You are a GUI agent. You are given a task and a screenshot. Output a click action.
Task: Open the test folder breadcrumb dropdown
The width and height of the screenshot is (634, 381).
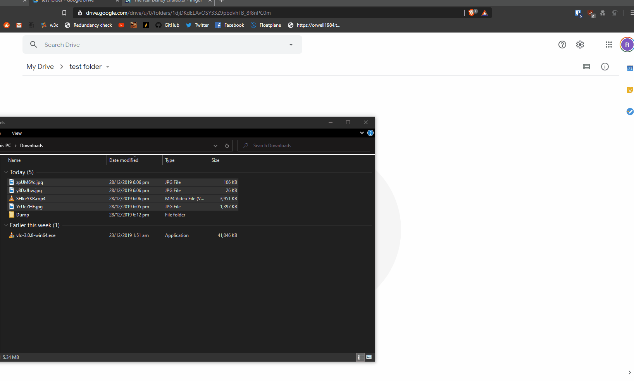[107, 67]
